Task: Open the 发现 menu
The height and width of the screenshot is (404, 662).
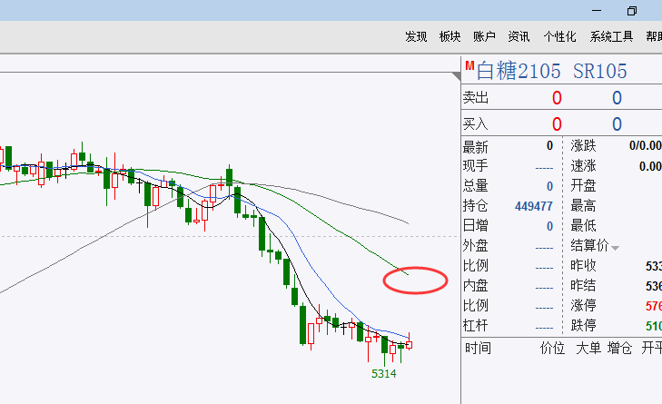Action: [x=416, y=36]
